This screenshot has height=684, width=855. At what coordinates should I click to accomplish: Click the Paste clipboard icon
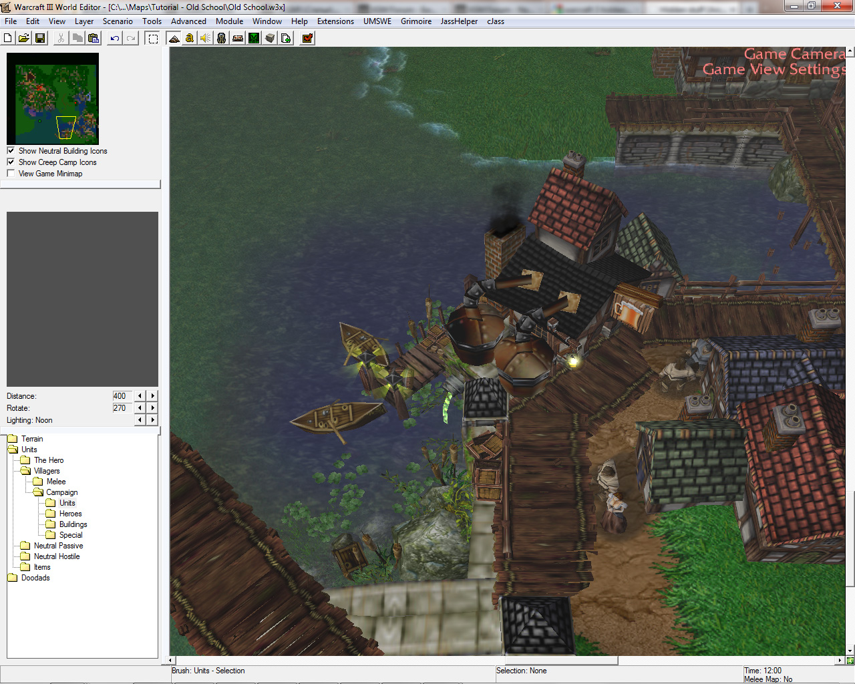(x=94, y=38)
